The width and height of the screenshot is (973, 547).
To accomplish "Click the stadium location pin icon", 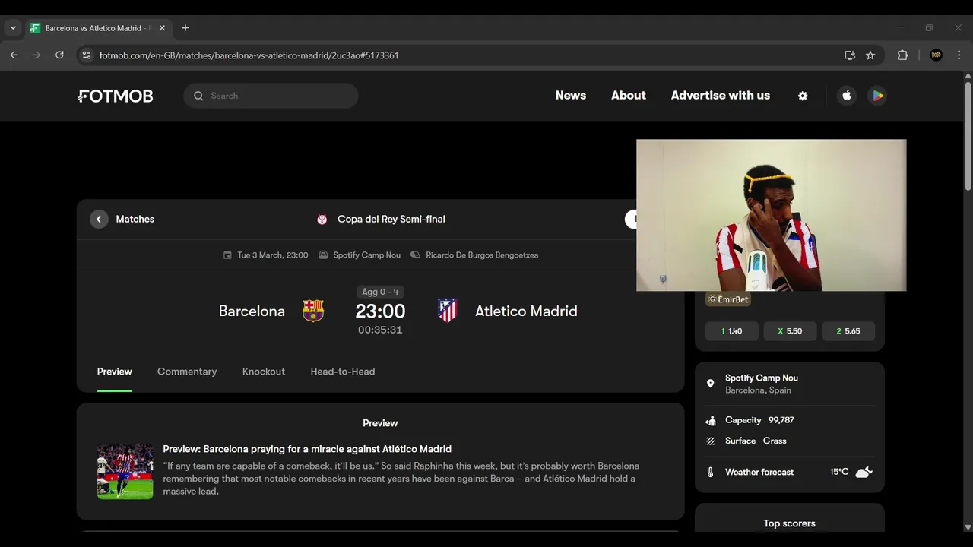I will coord(711,384).
